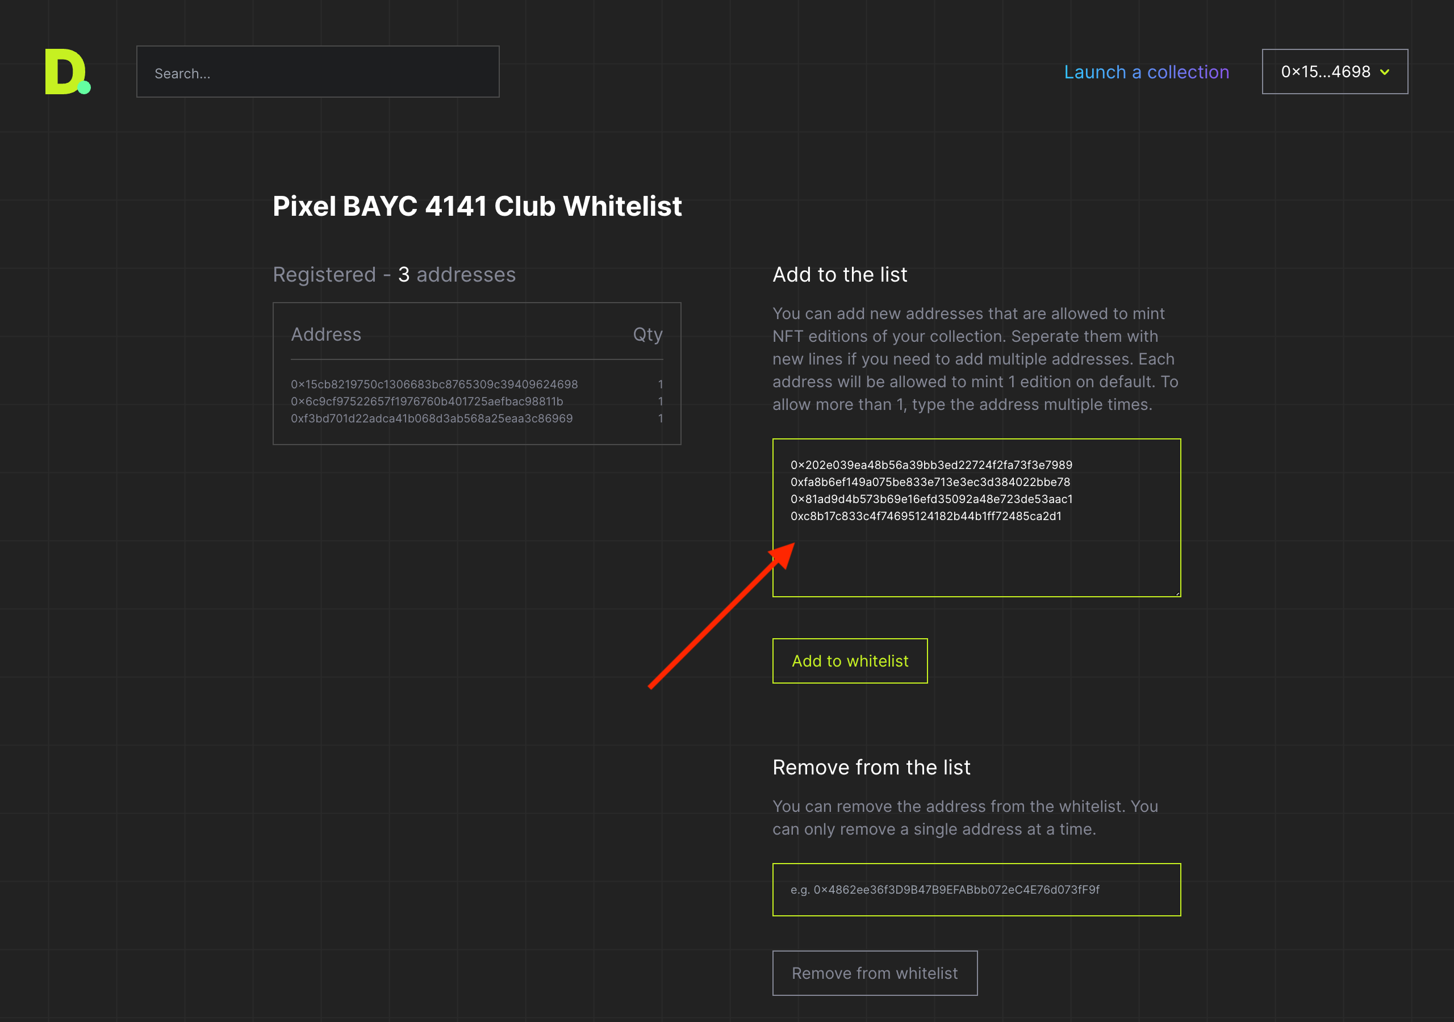Click the Add to whitelist button
The height and width of the screenshot is (1022, 1454).
[x=850, y=661]
